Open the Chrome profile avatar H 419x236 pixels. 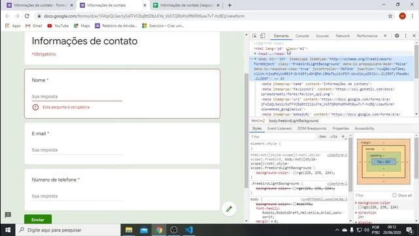pos(403,16)
